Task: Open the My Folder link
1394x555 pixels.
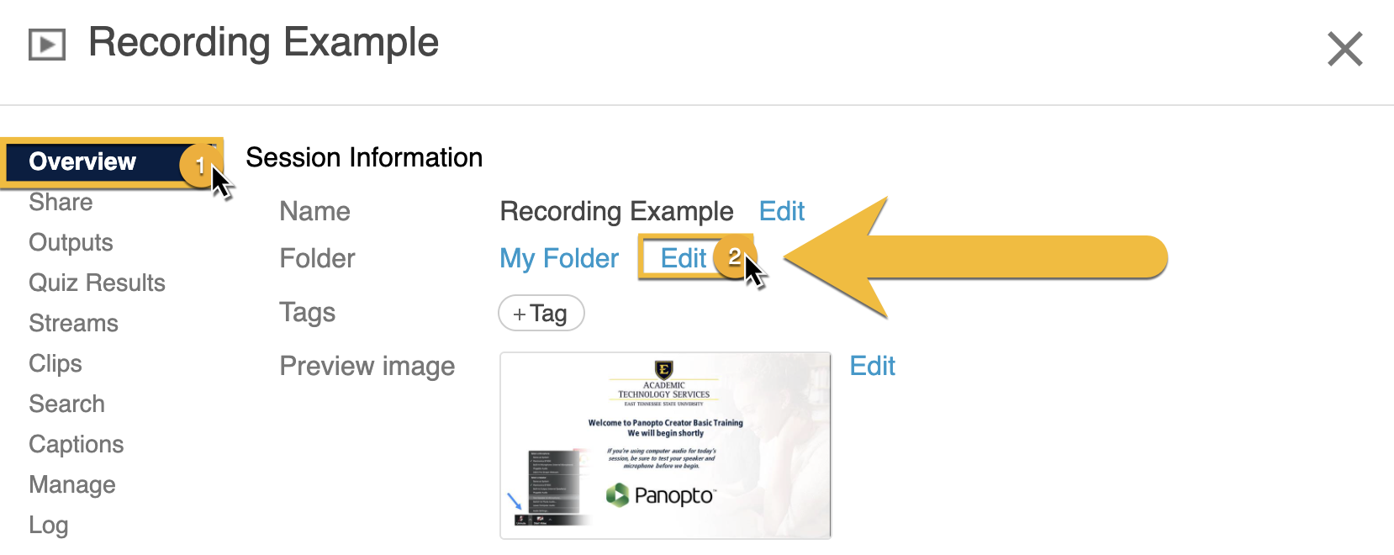Action: [559, 258]
